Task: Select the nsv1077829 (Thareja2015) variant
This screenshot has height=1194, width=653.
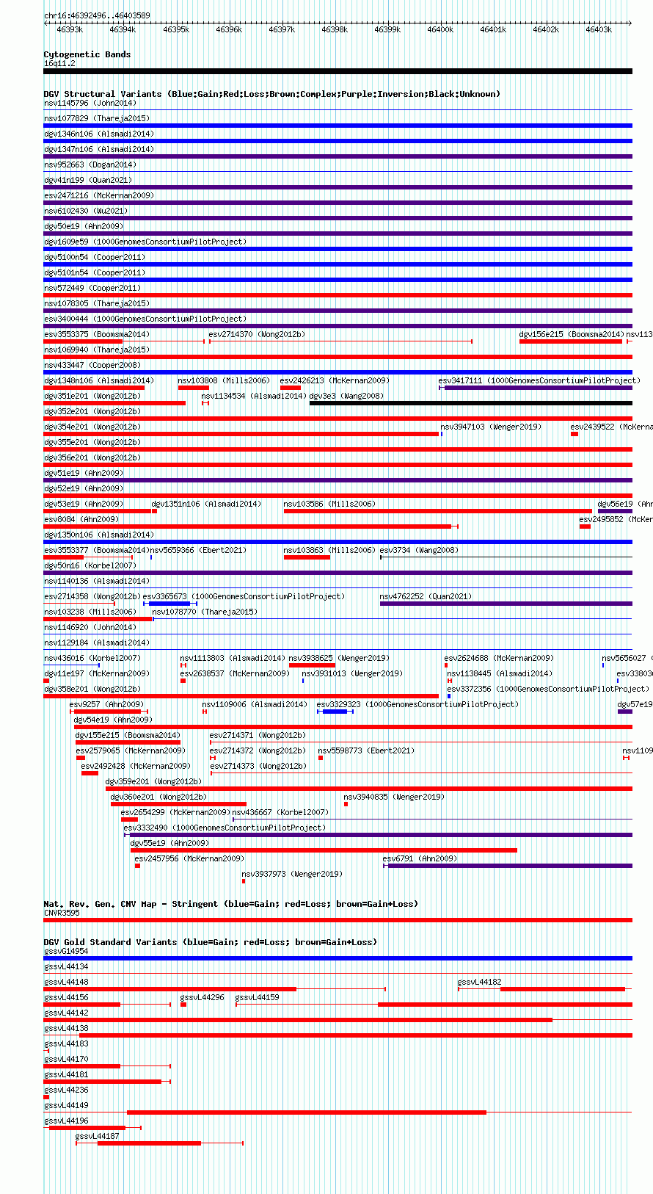Action: tap(96, 118)
